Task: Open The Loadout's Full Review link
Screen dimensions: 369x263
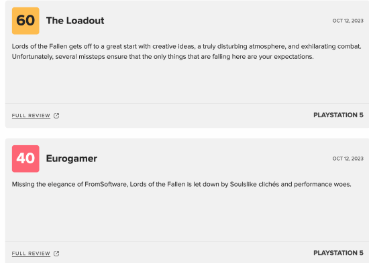Action: (31, 116)
